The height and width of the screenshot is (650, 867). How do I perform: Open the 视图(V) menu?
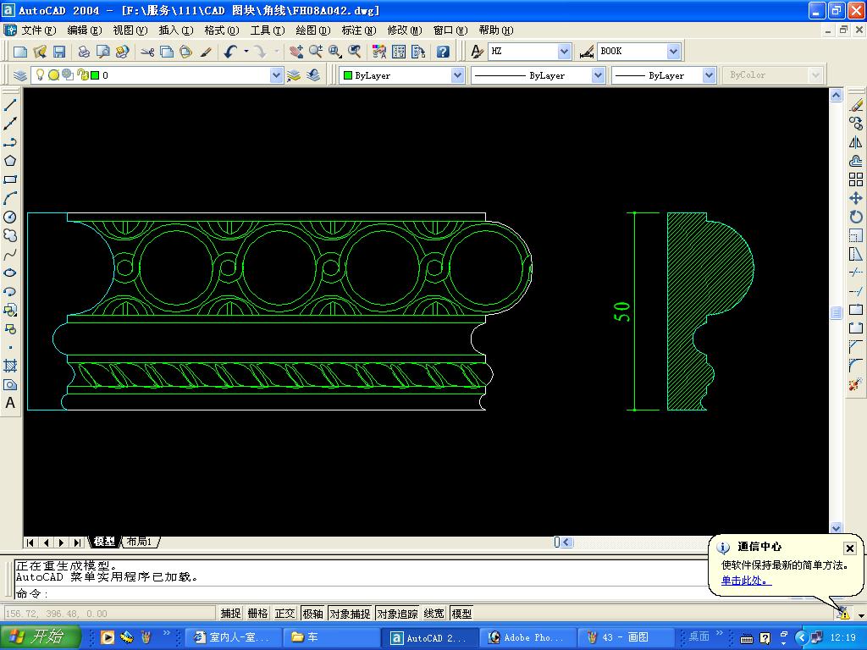(x=130, y=30)
